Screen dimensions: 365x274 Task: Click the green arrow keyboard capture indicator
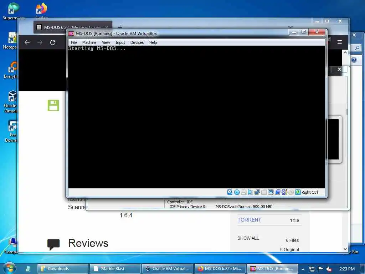click(x=298, y=192)
